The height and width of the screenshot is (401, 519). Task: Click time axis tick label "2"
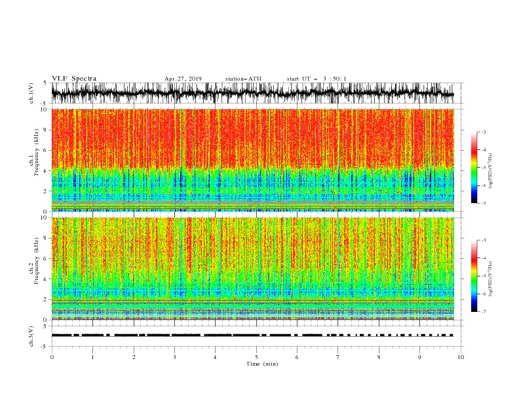[x=134, y=357]
